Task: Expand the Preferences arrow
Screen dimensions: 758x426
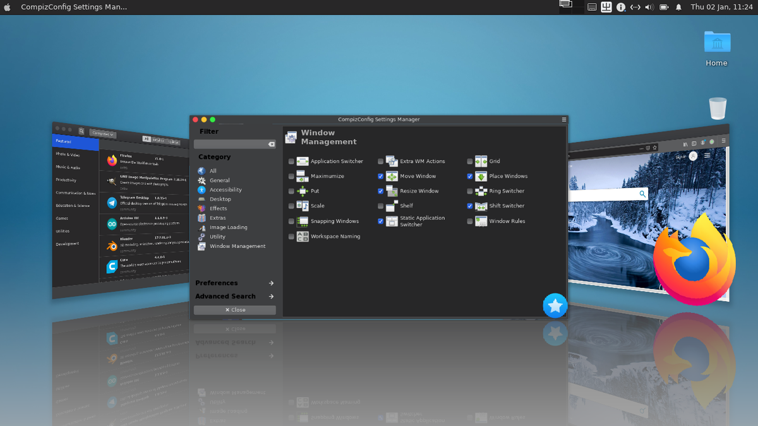Action: click(271, 283)
